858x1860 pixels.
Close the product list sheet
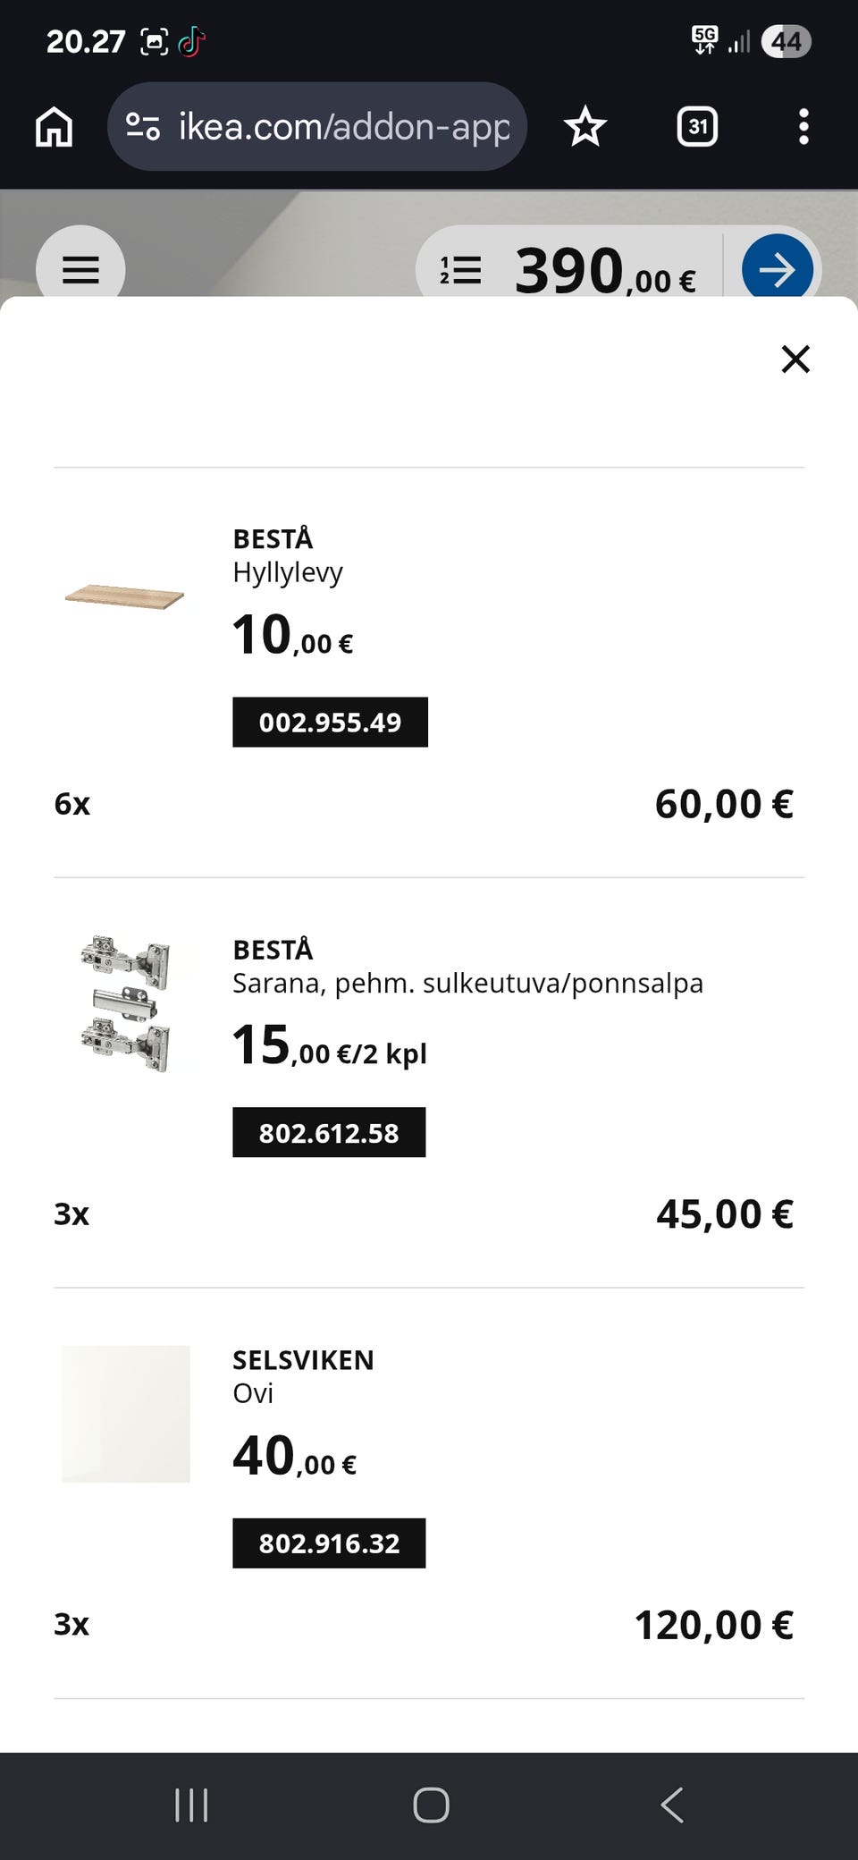[x=795, y=359]
